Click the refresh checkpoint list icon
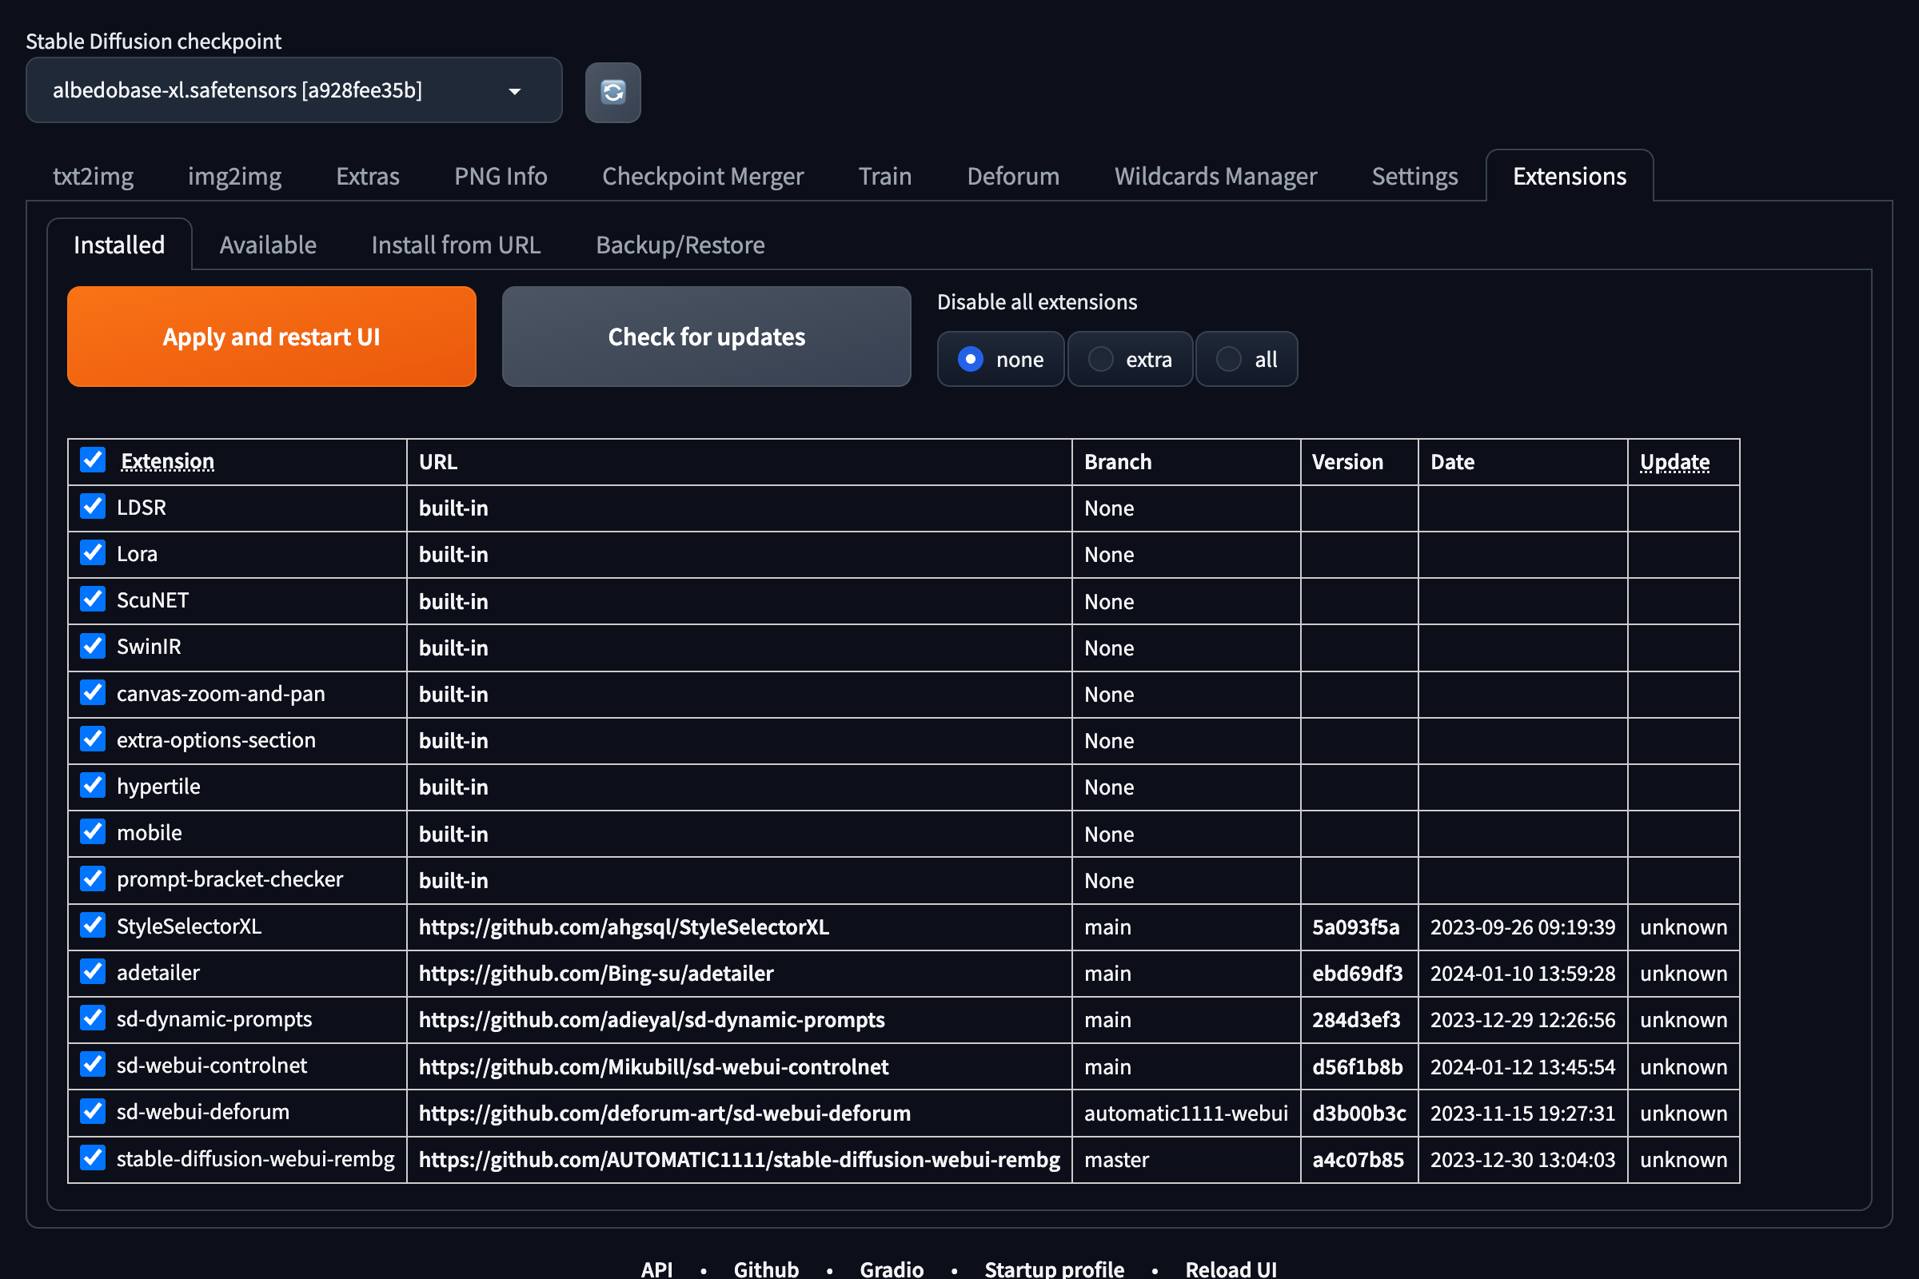The height and width of the screenshot is (1279, 1919). pos(612,91)
